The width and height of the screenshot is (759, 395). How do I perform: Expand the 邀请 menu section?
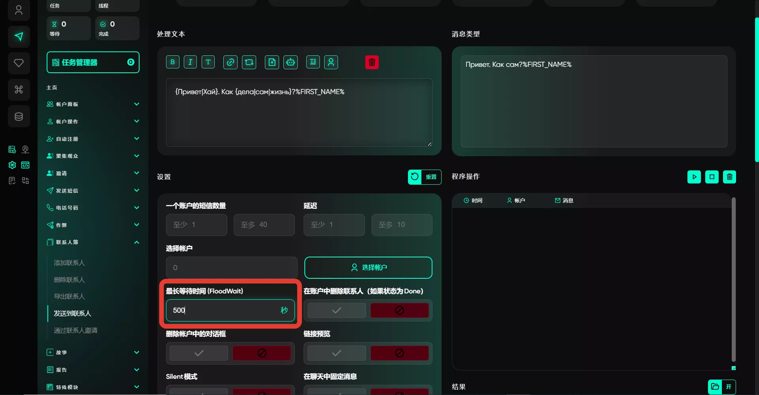point(93,173)
